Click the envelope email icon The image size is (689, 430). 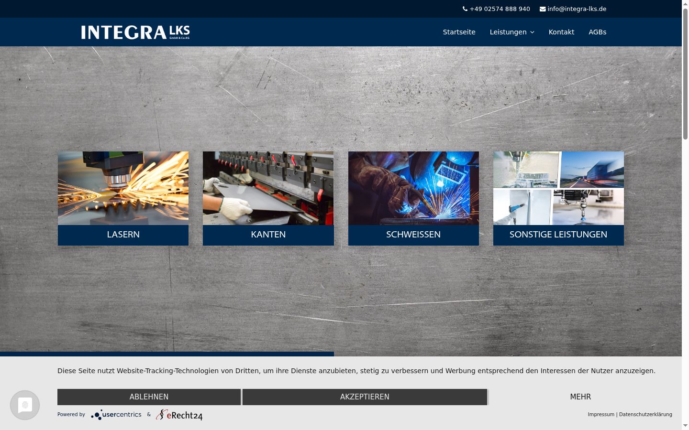pos(543,9)
